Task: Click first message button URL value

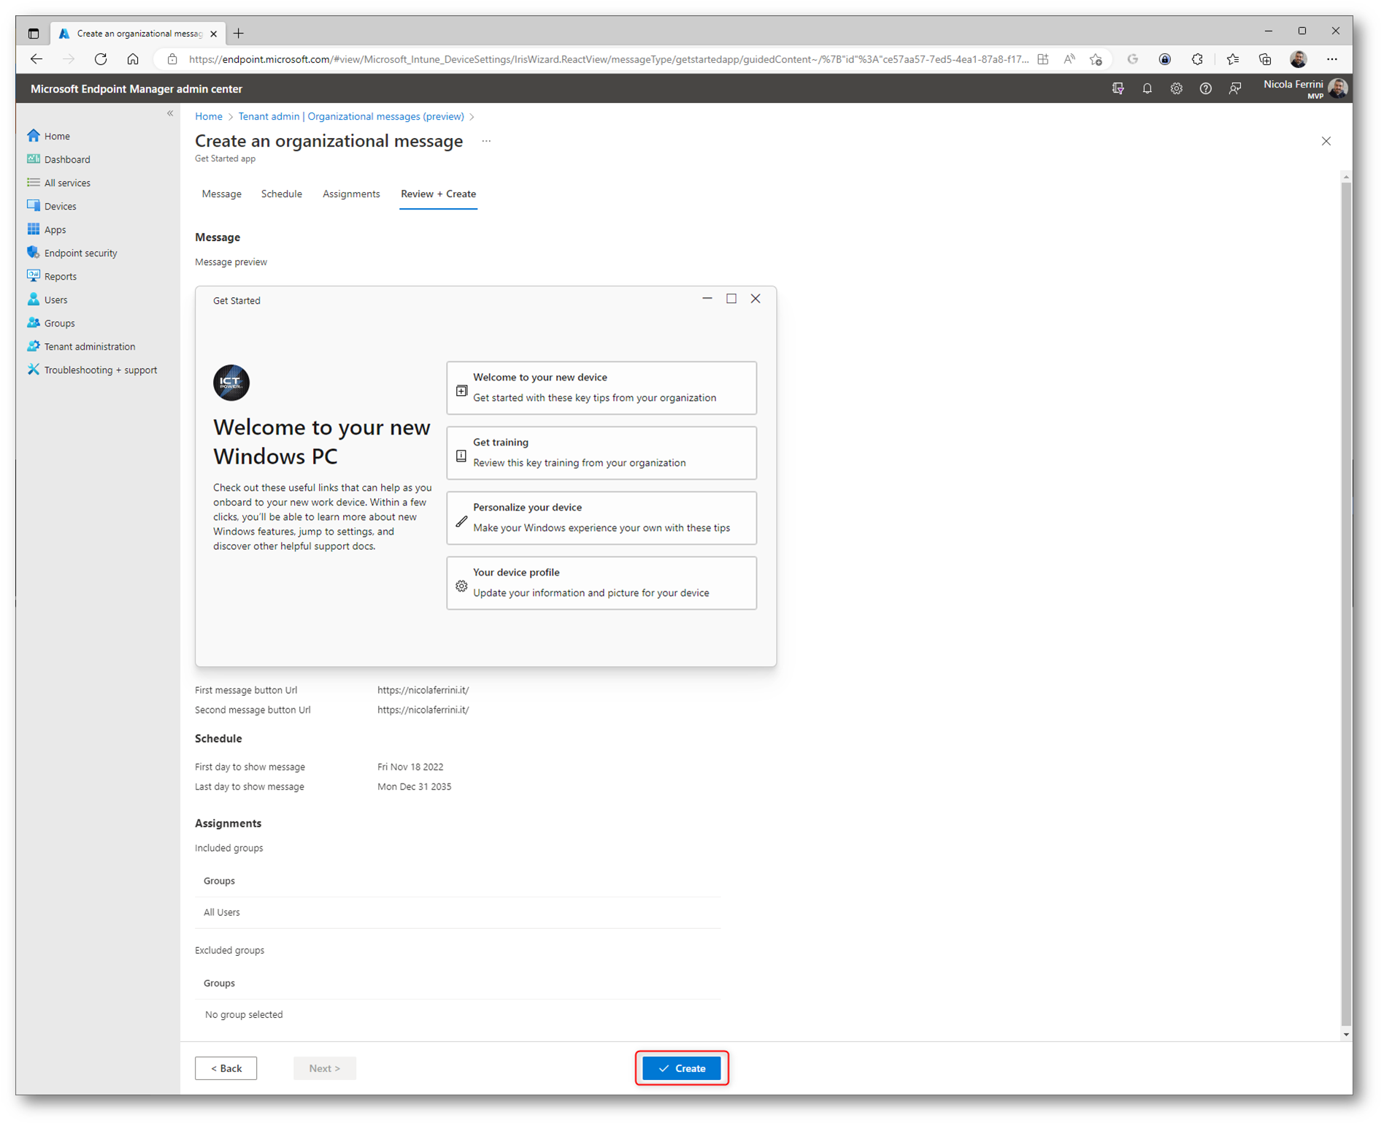Action: [423, 690]
